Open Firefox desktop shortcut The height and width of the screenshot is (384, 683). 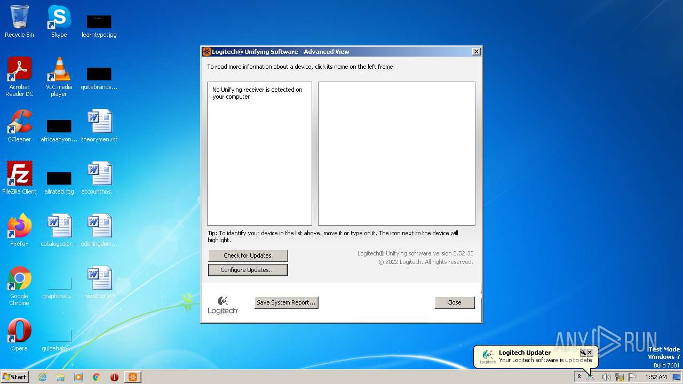[19, 230]
